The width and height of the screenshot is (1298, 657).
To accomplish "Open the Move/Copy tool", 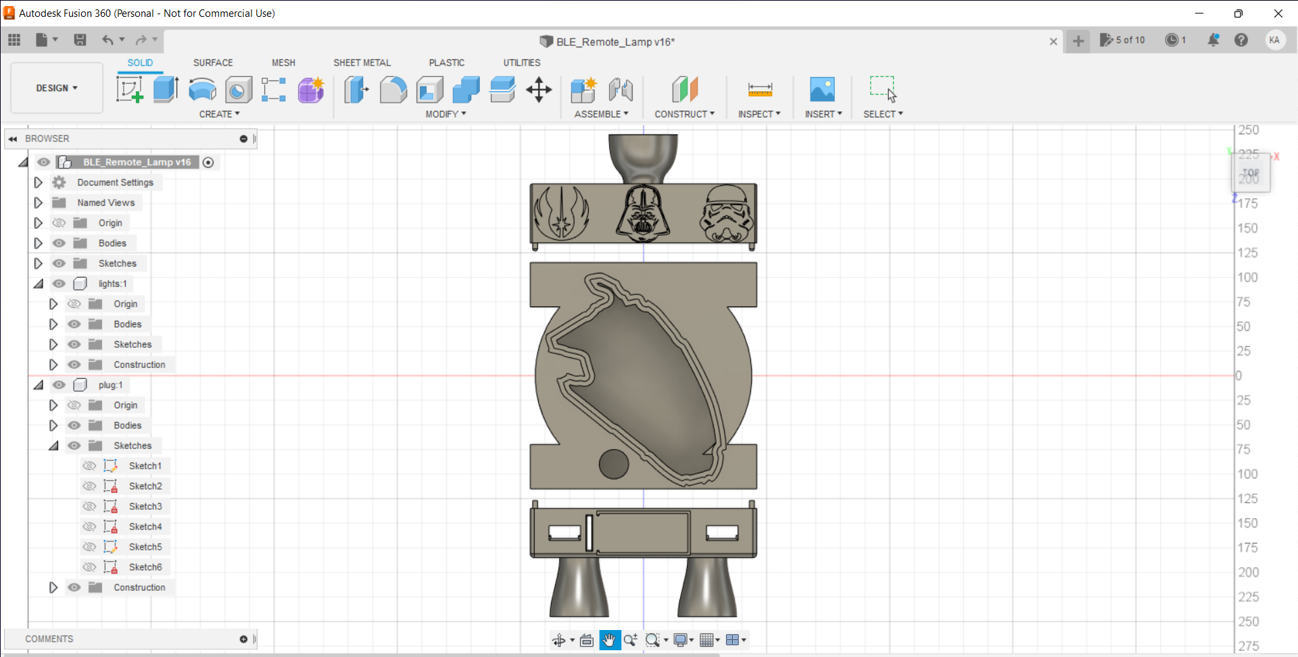I will pos(539,90).
